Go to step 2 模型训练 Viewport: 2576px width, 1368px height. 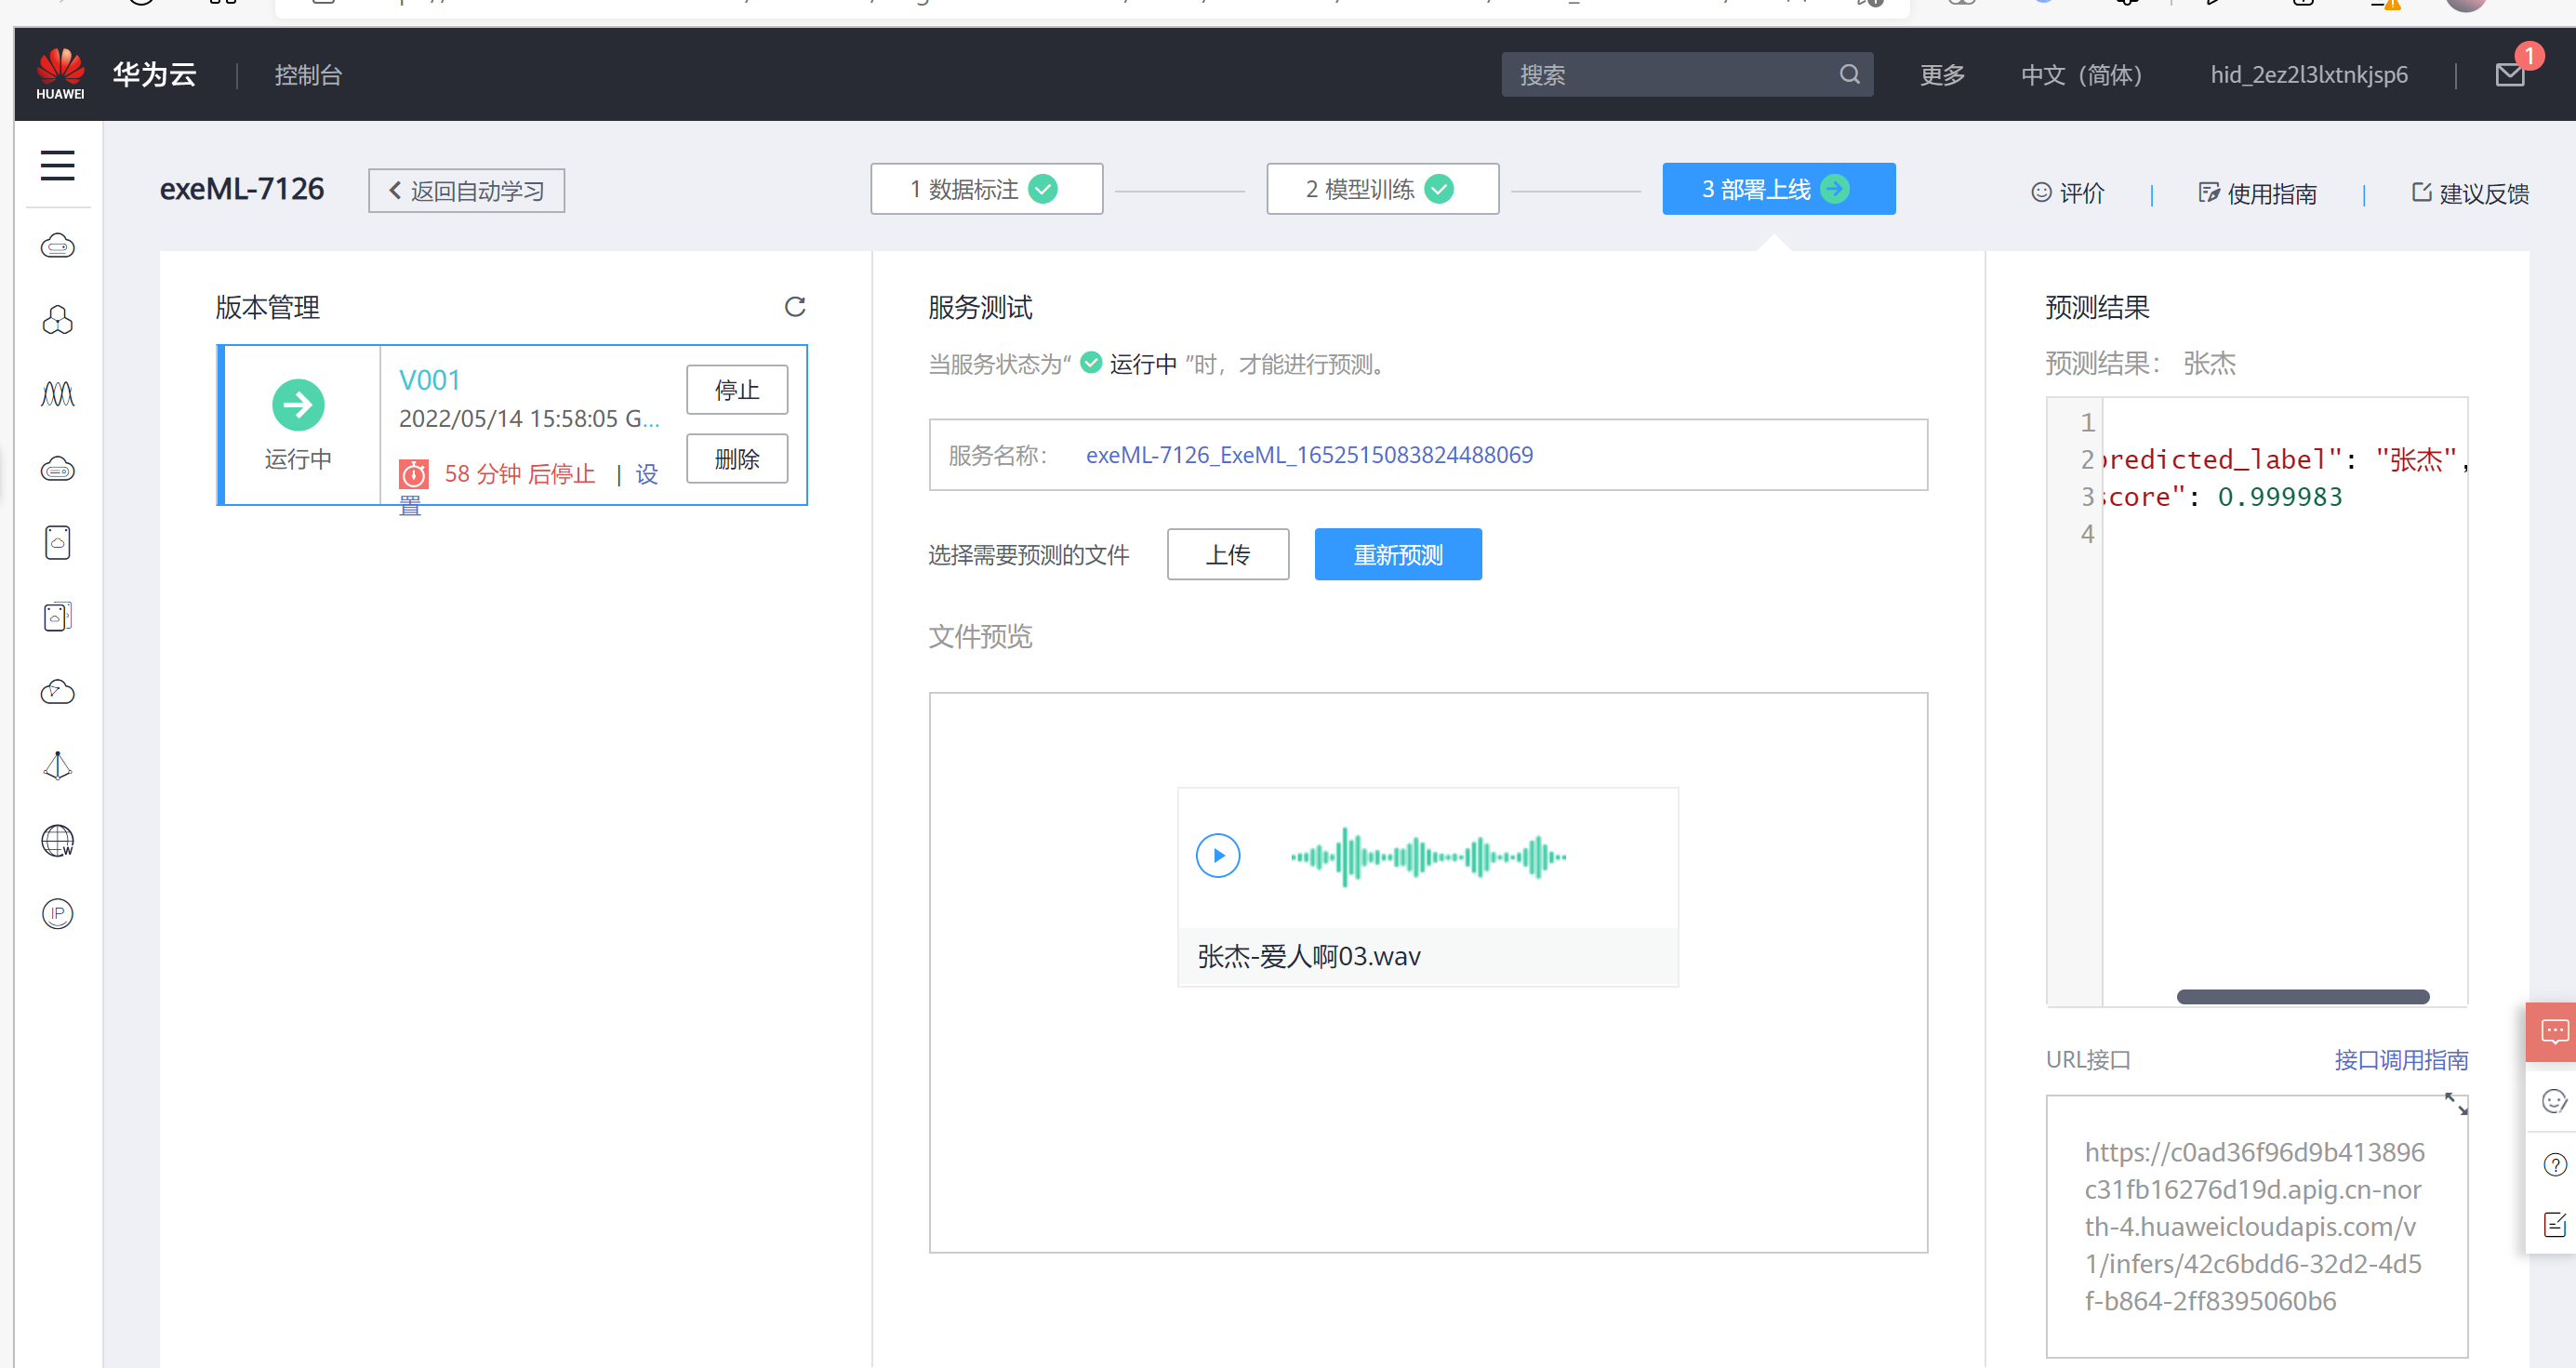(1382, 189)
